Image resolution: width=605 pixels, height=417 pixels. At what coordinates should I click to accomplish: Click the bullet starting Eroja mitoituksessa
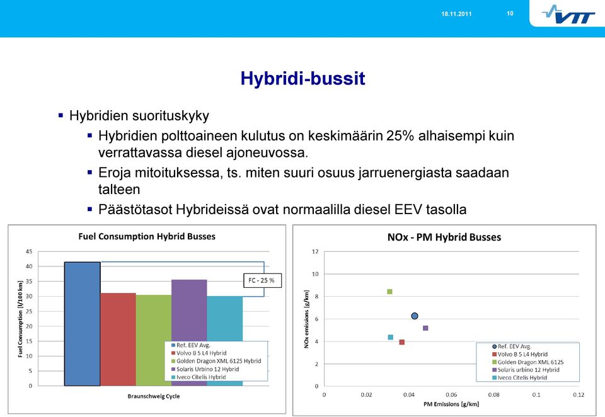tap(303, 181)
